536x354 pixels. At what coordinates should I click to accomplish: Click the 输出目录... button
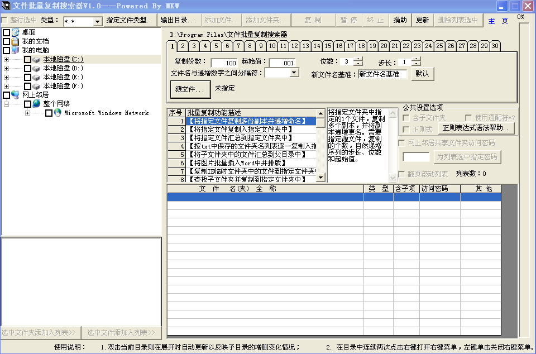(179, 20)
